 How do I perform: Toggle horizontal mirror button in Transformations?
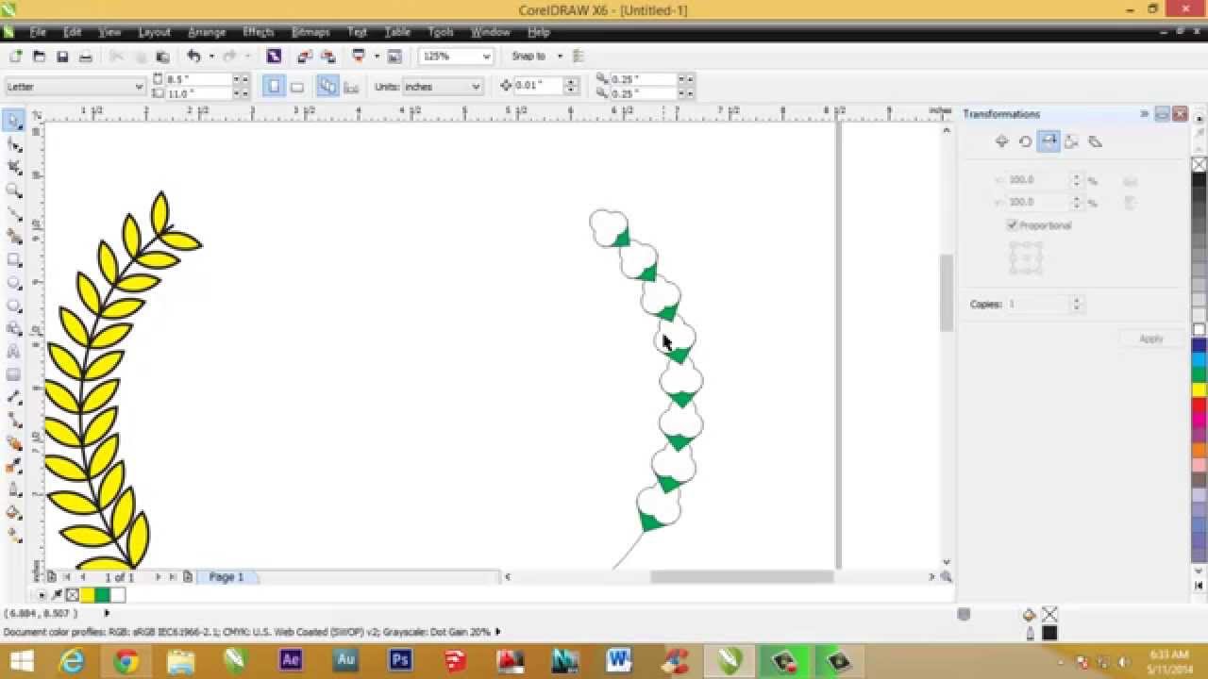(1130, 180)
